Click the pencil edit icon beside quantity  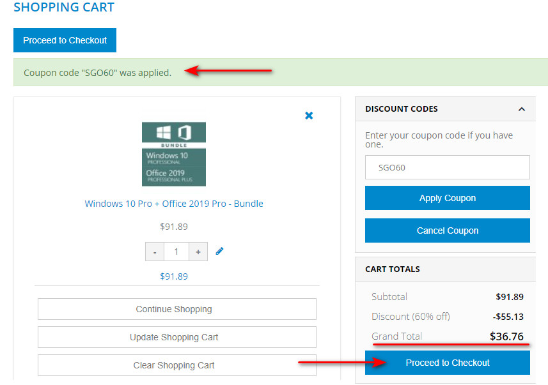pyautogui.click(x=219, y=251)
